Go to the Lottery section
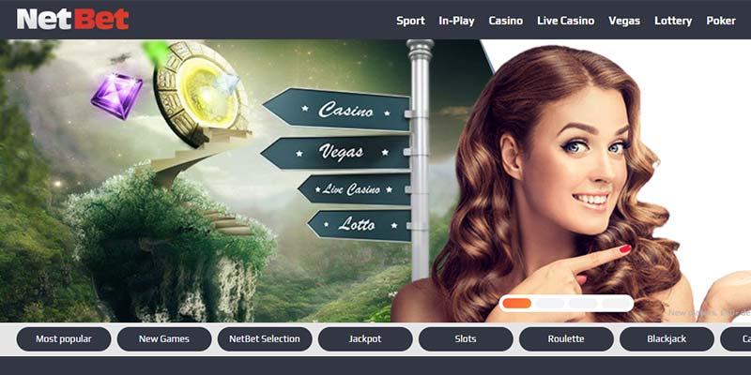 [x=673, y=21]
